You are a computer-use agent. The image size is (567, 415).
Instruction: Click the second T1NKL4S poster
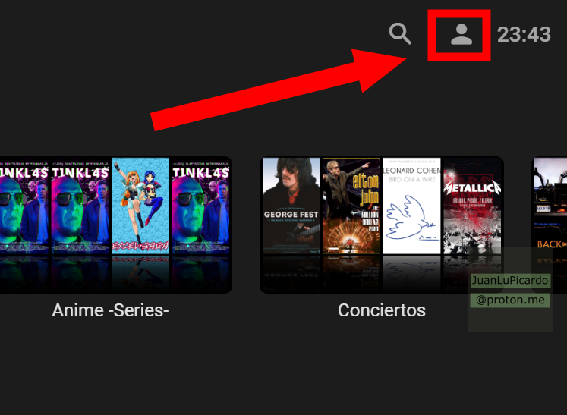coord(80,206)
